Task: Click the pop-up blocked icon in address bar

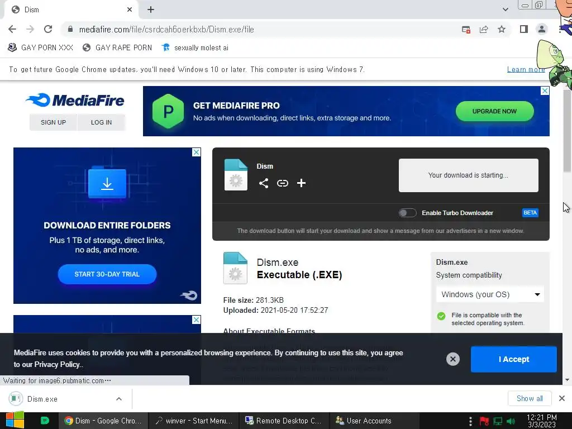Action: pos(466,30)
